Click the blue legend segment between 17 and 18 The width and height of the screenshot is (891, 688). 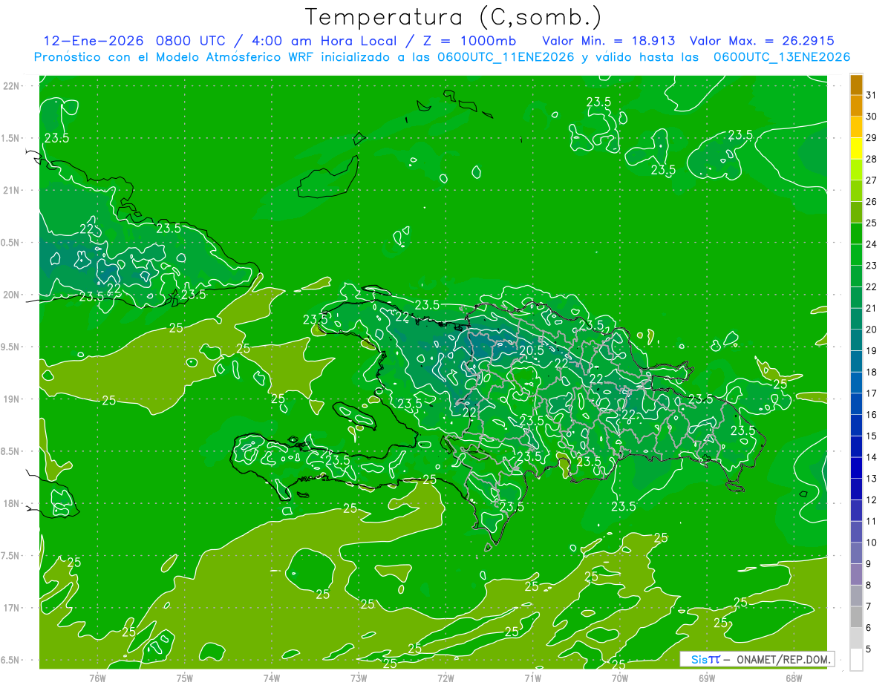[856, 382]
